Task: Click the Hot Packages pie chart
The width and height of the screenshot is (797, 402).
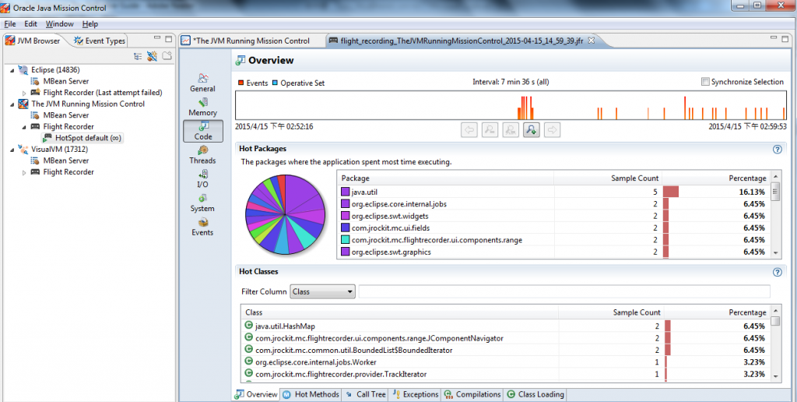Action: coord(285,214)
